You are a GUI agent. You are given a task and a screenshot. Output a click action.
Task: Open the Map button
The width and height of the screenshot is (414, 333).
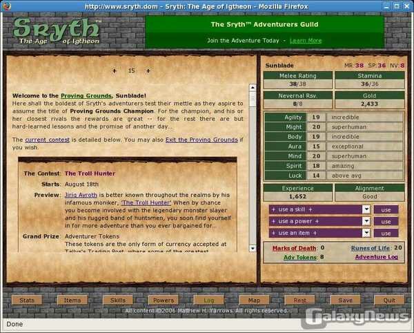point(254,301)
